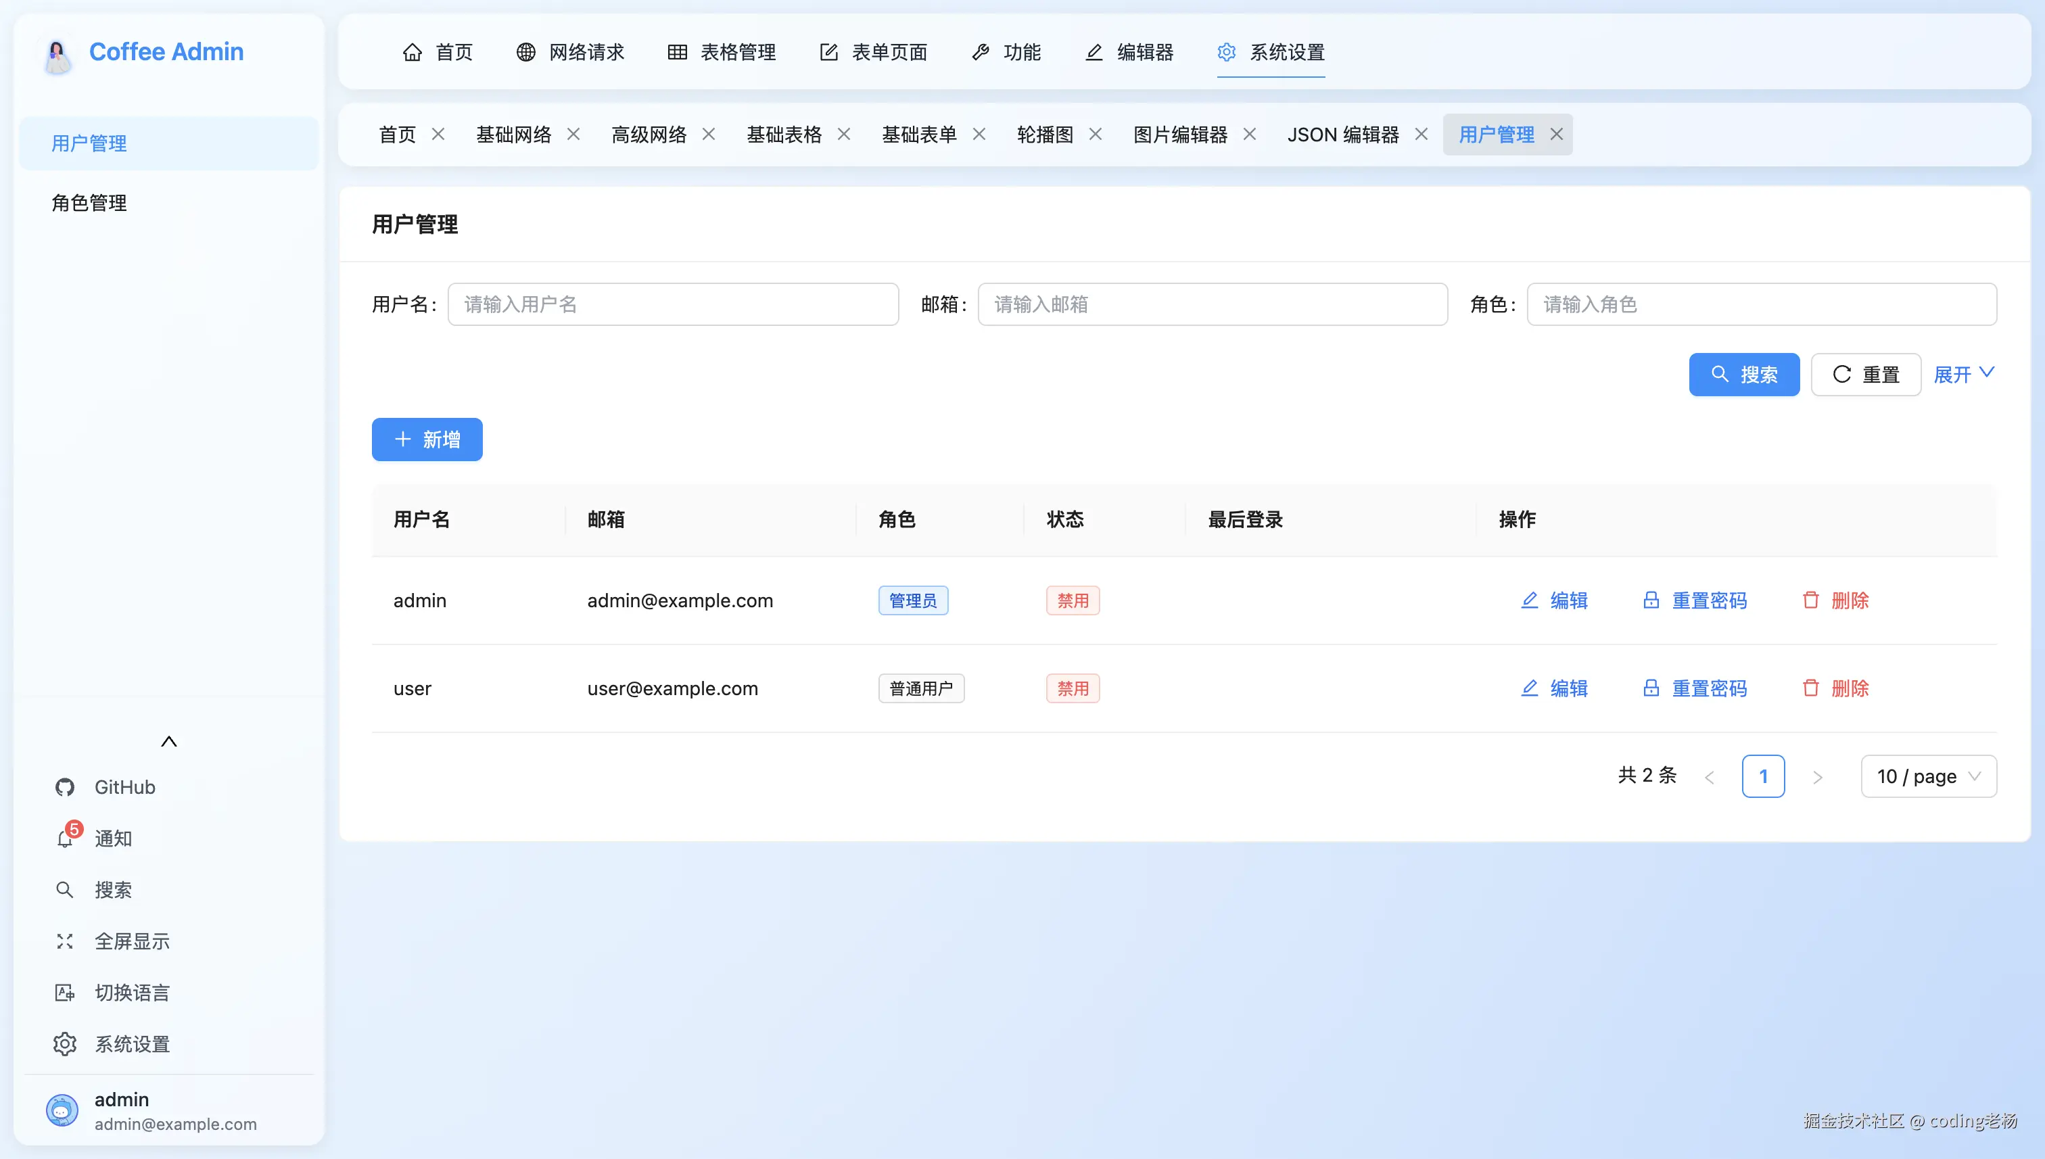Open the 角色管理 menu item
Image resolution: width=2045 pixels, height=1159 pixels.
coord(89,203)
